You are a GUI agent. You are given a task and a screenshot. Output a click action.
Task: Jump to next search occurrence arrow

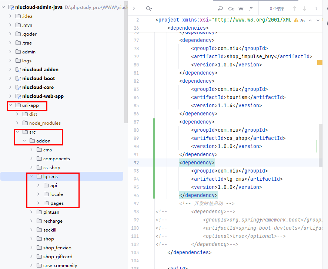pyautogui.click(x=304, y=9)
